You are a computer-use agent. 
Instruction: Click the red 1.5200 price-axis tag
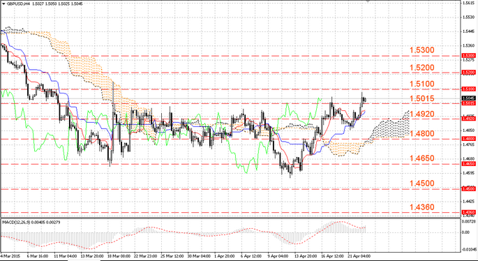pos(468,73)
